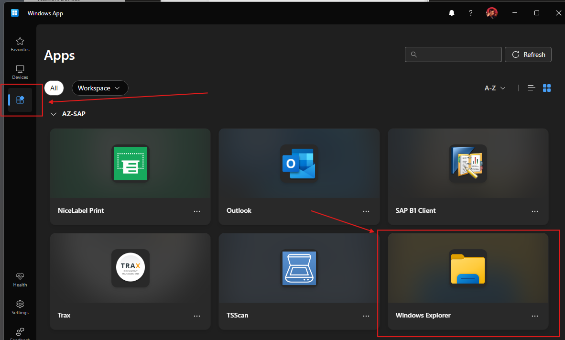Switch to grid view layout
565x340 pixels.
(x=547, y=88)
